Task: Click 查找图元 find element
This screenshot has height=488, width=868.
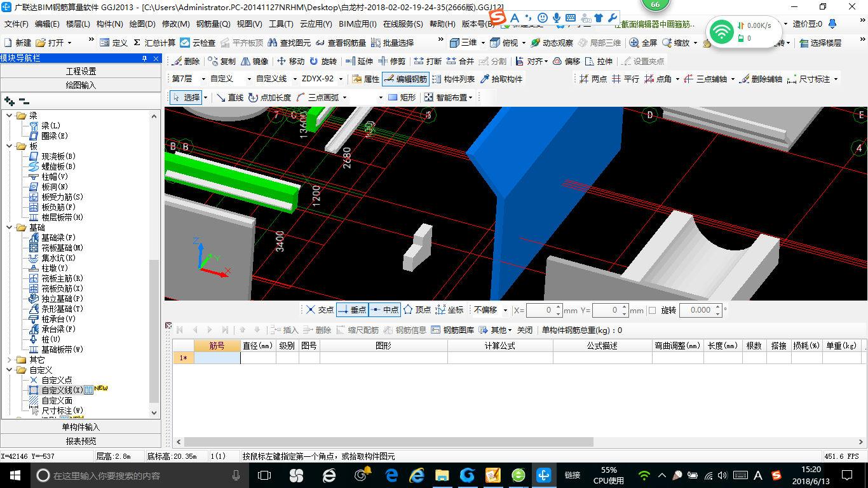Action: click(290, 43)
